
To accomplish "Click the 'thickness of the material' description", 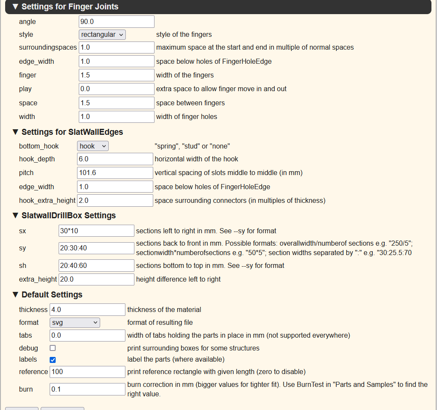I will click(x=164, y=310).
